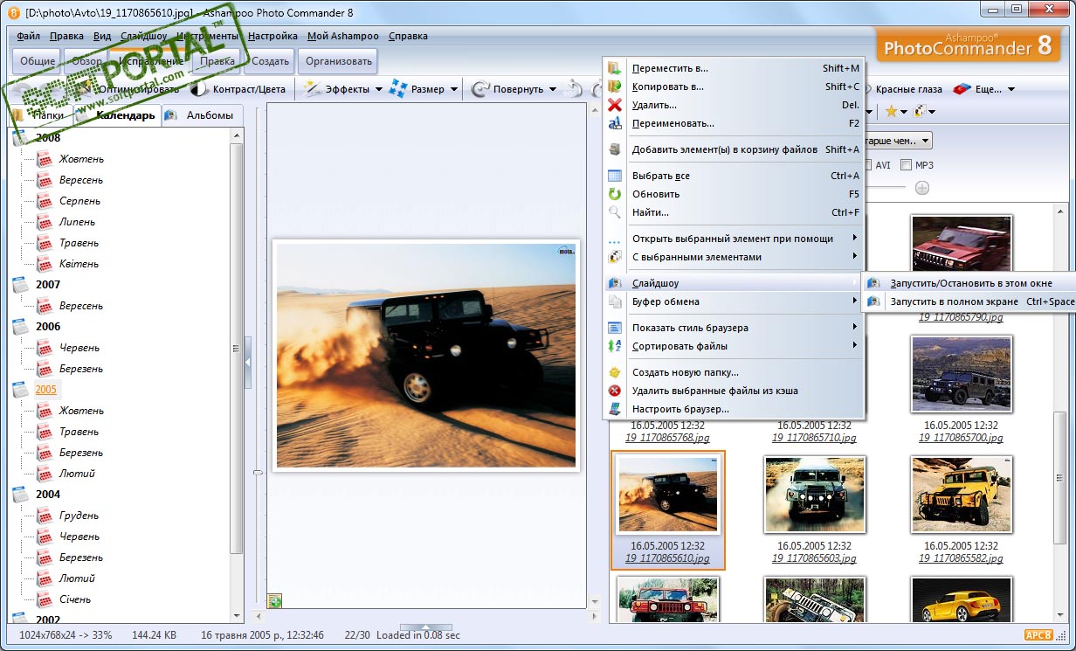Select Грудень under year 2004

click(79, 516)
